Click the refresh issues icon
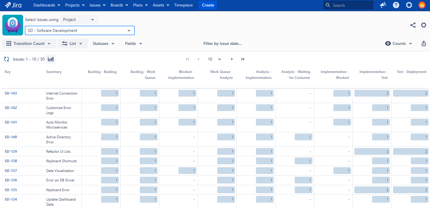This screenshot has height=208, width=430. pos(7,59)
